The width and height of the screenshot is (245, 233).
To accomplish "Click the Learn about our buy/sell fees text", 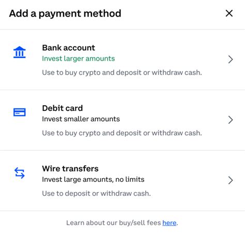I will pyautogui.click(x=114, y=223).
